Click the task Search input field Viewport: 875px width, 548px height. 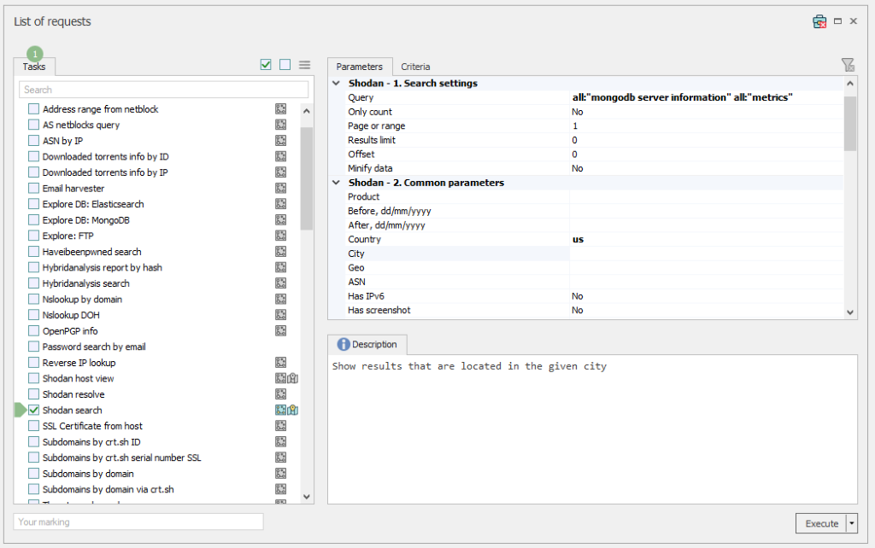163,90
